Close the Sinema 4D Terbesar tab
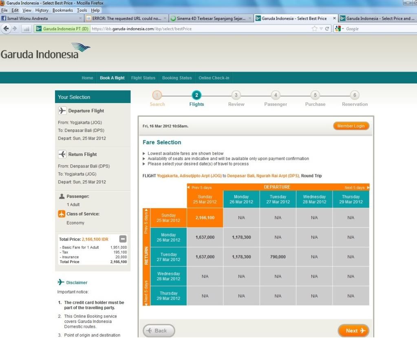Screen dimensions: 417x338 point(250,18)
